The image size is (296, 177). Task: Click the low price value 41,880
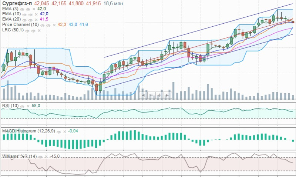click(x=76, y=3)
